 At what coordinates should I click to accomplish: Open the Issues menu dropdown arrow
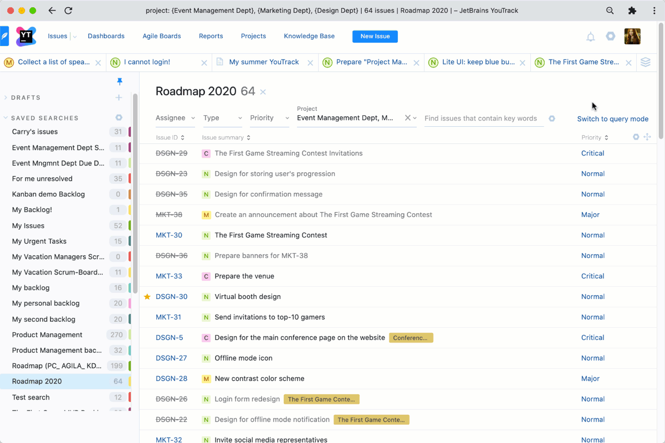74,37
